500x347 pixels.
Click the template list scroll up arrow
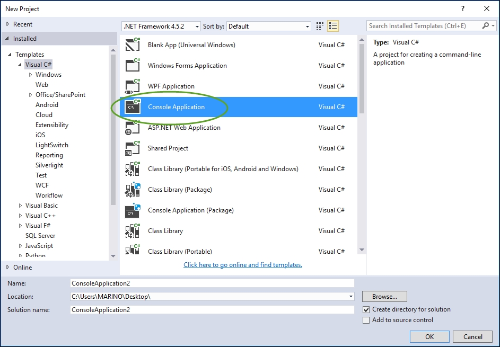[362, 40]
